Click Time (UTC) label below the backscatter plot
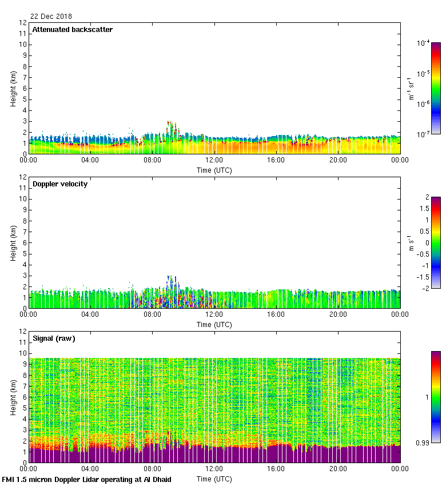This screenshot has height=486, width=446. point(214,170)
